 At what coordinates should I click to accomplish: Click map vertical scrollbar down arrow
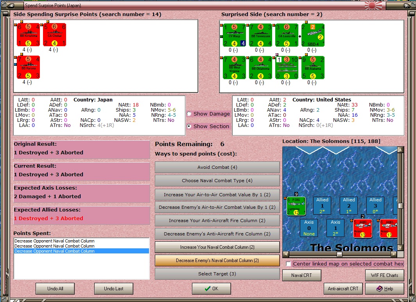click(x=401, y=248)
